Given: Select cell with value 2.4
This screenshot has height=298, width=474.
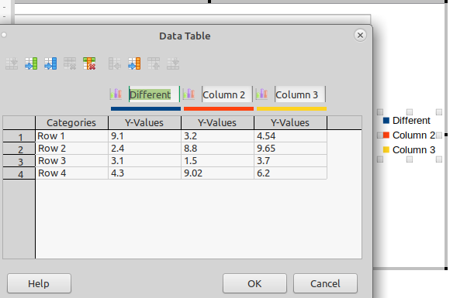Looking at the screenshot, I should click(x=145, y=149).
